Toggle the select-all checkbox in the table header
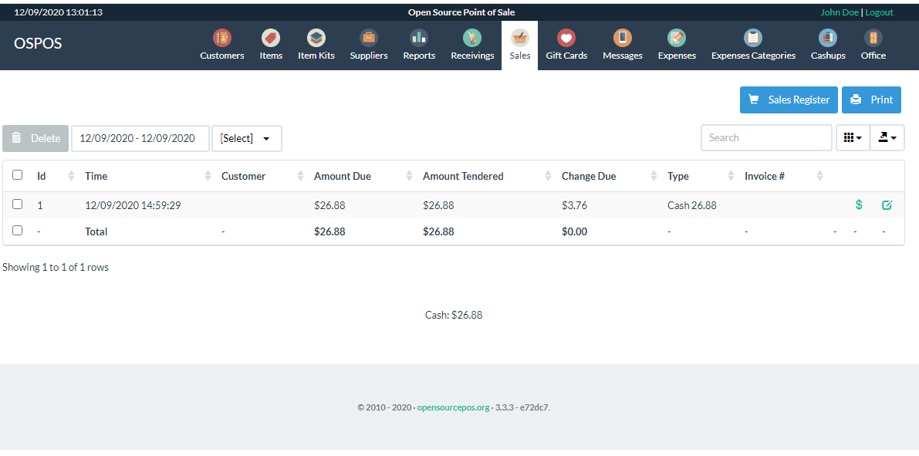This screenshot has width=919, height=456. pos(17,174)
